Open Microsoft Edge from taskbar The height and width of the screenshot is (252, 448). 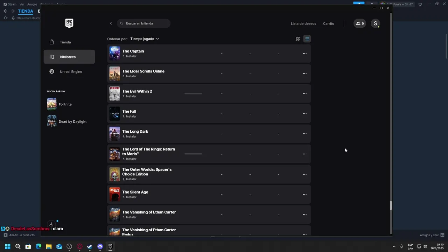38,246
